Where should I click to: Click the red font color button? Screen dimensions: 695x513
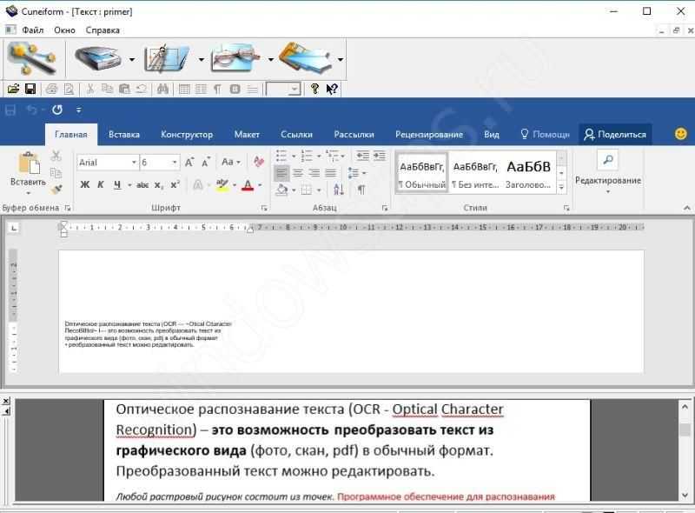click(248, 184)
